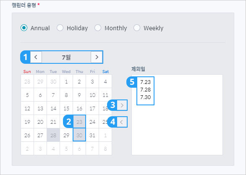The image size is (246, 175).
Task: Go to previous month with left arrow
Action: (x=36, y=57)
